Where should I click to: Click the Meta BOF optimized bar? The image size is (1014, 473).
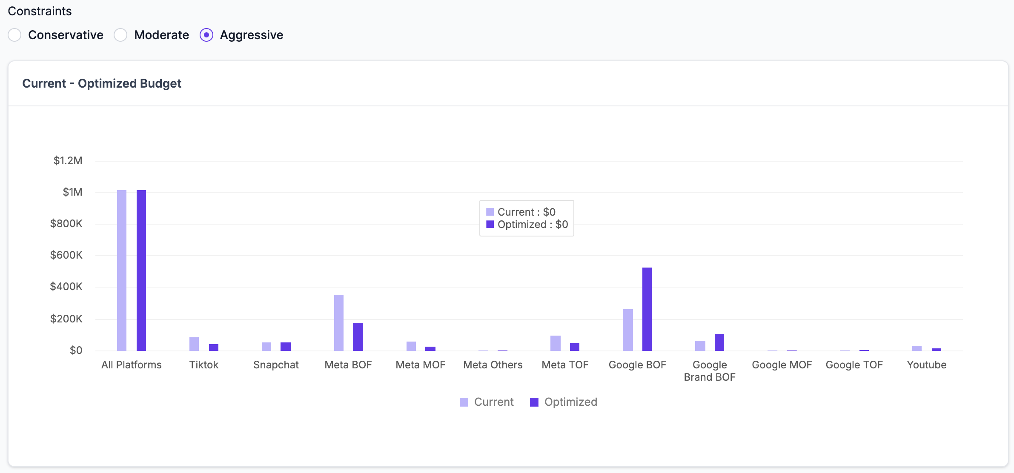click(358, 337)
